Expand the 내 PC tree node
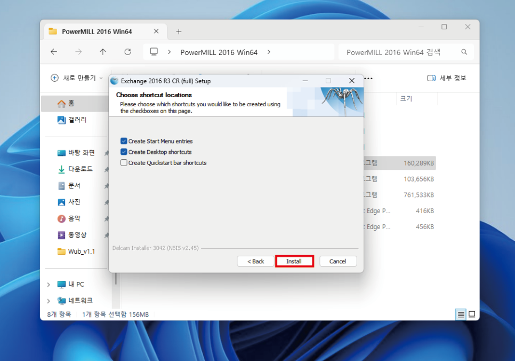Screen dimensions: 515x361 pyautogui.click(x=49, y=285)
